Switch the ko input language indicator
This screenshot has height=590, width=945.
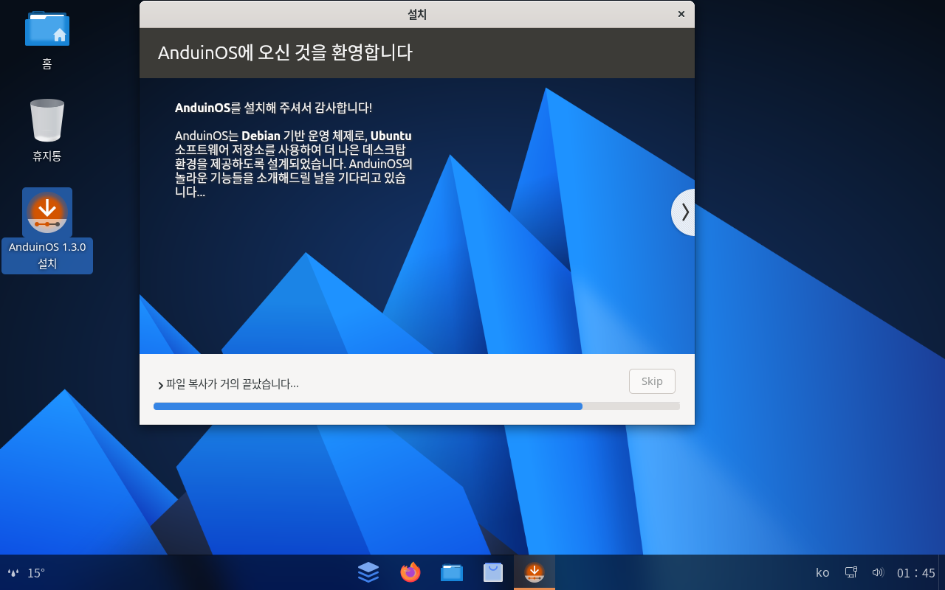coord(822,573)
